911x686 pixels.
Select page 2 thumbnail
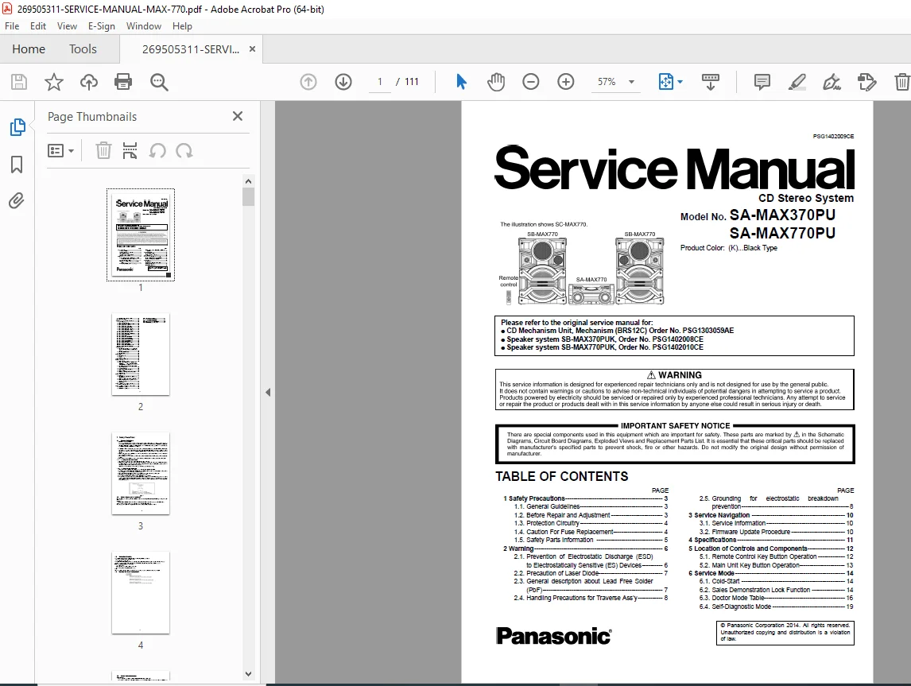pyautogui.click(x=141, y=355)
